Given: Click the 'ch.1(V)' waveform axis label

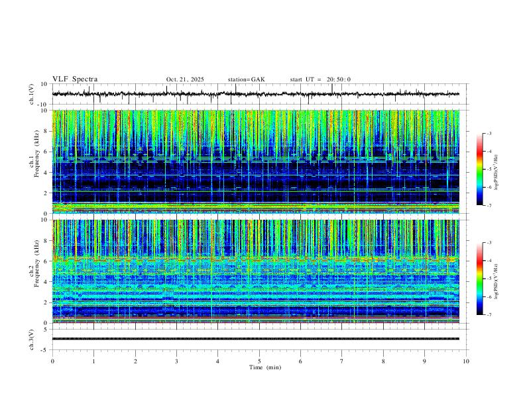Looking at the screenshot, I should (31, 94).
